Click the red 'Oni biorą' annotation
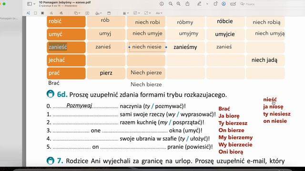 pyautogui.click(x=231, y=152)
